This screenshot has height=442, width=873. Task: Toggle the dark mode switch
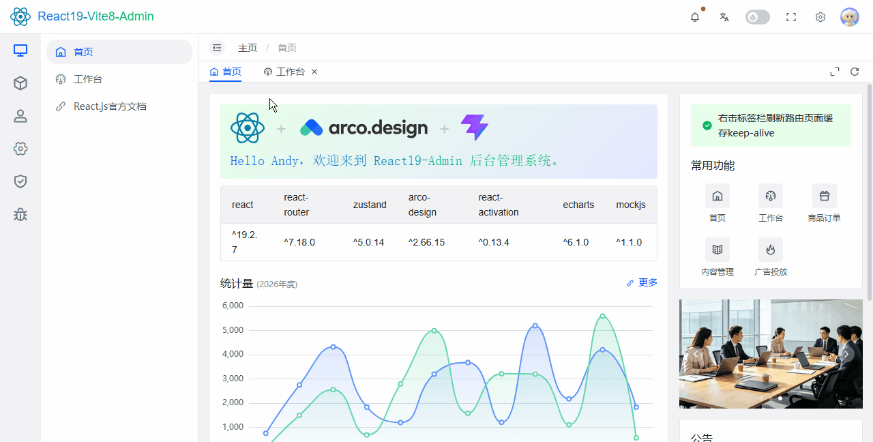click(x=758, y=17)
